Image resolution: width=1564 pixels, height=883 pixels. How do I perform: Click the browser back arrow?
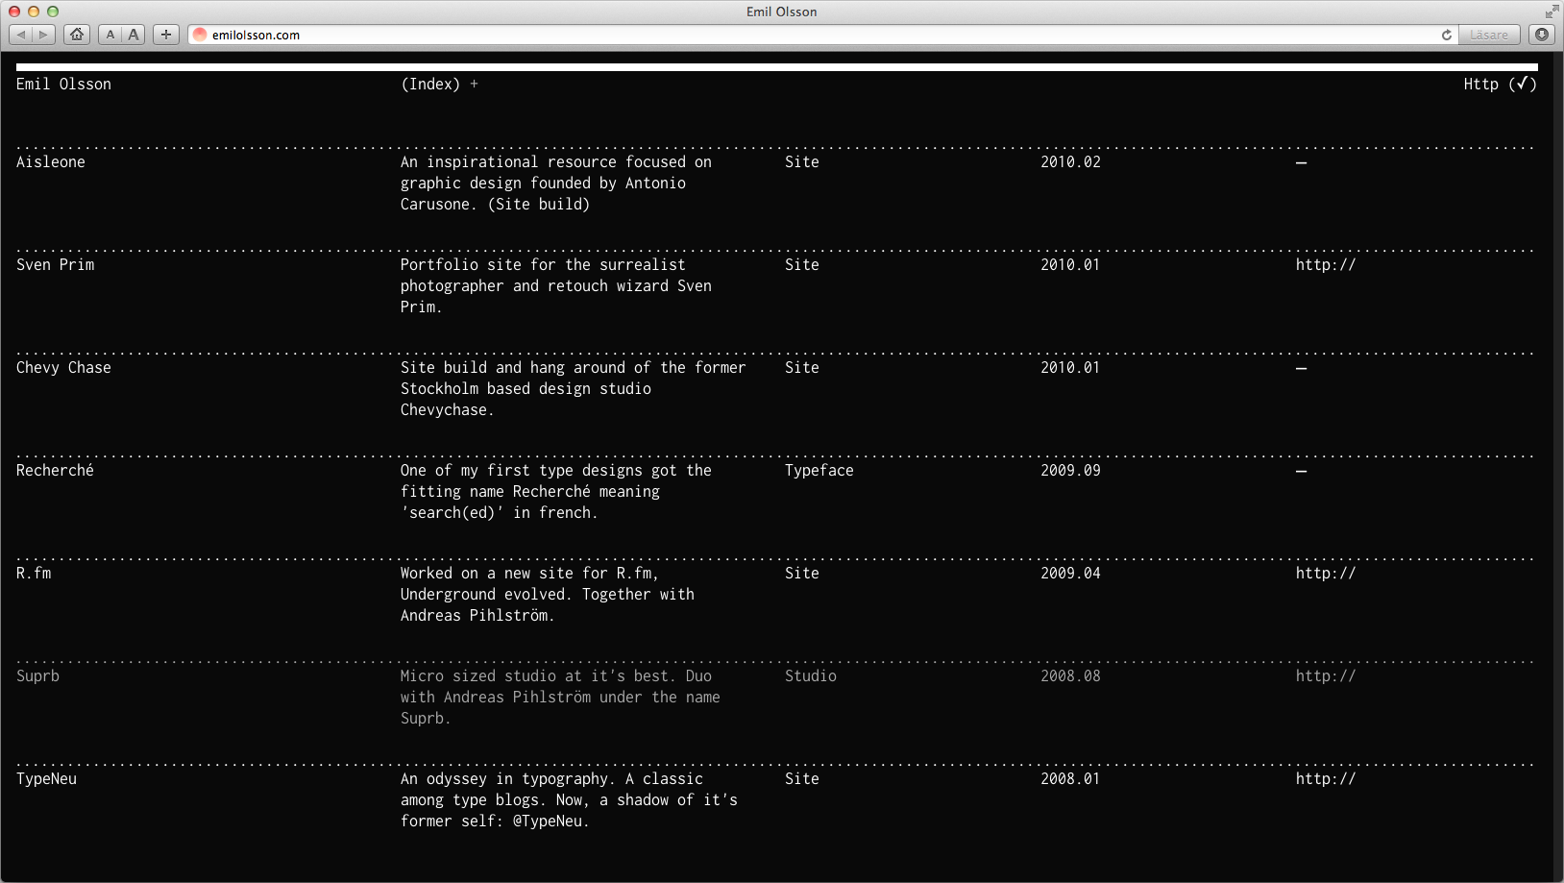(x=21, y=35)
